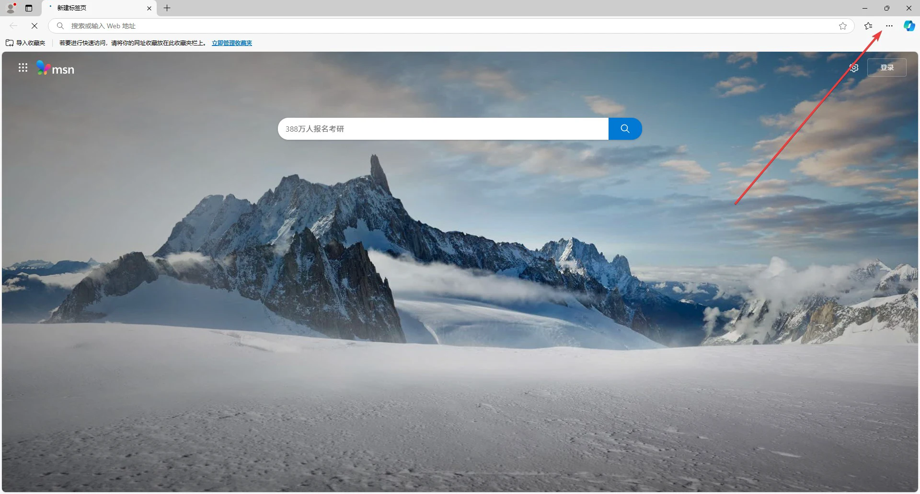Open a new tab with the plus button
Viewport: 920px width, 494px height.
(167, 8)
